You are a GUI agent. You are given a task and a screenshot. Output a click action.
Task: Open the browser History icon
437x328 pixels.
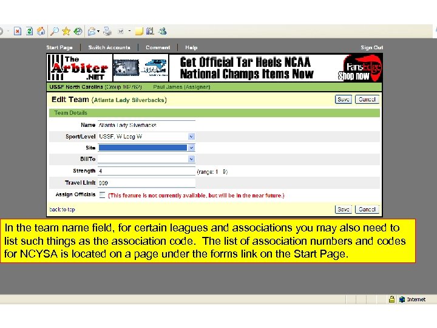click(78, 31)
